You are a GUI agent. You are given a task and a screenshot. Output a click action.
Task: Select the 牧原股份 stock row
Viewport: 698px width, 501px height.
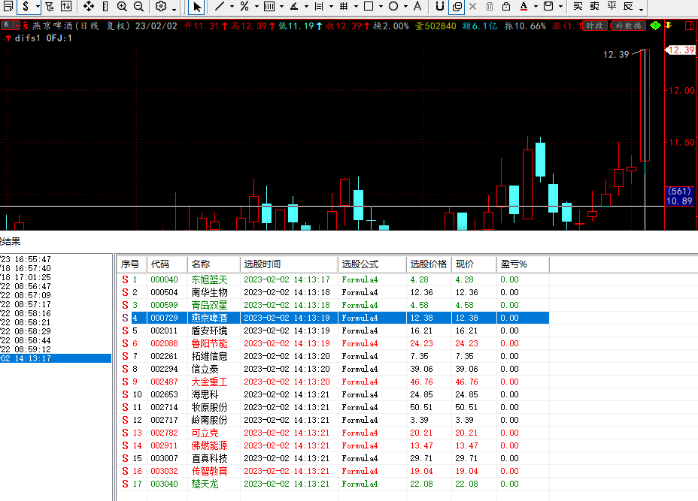point(334,407)
